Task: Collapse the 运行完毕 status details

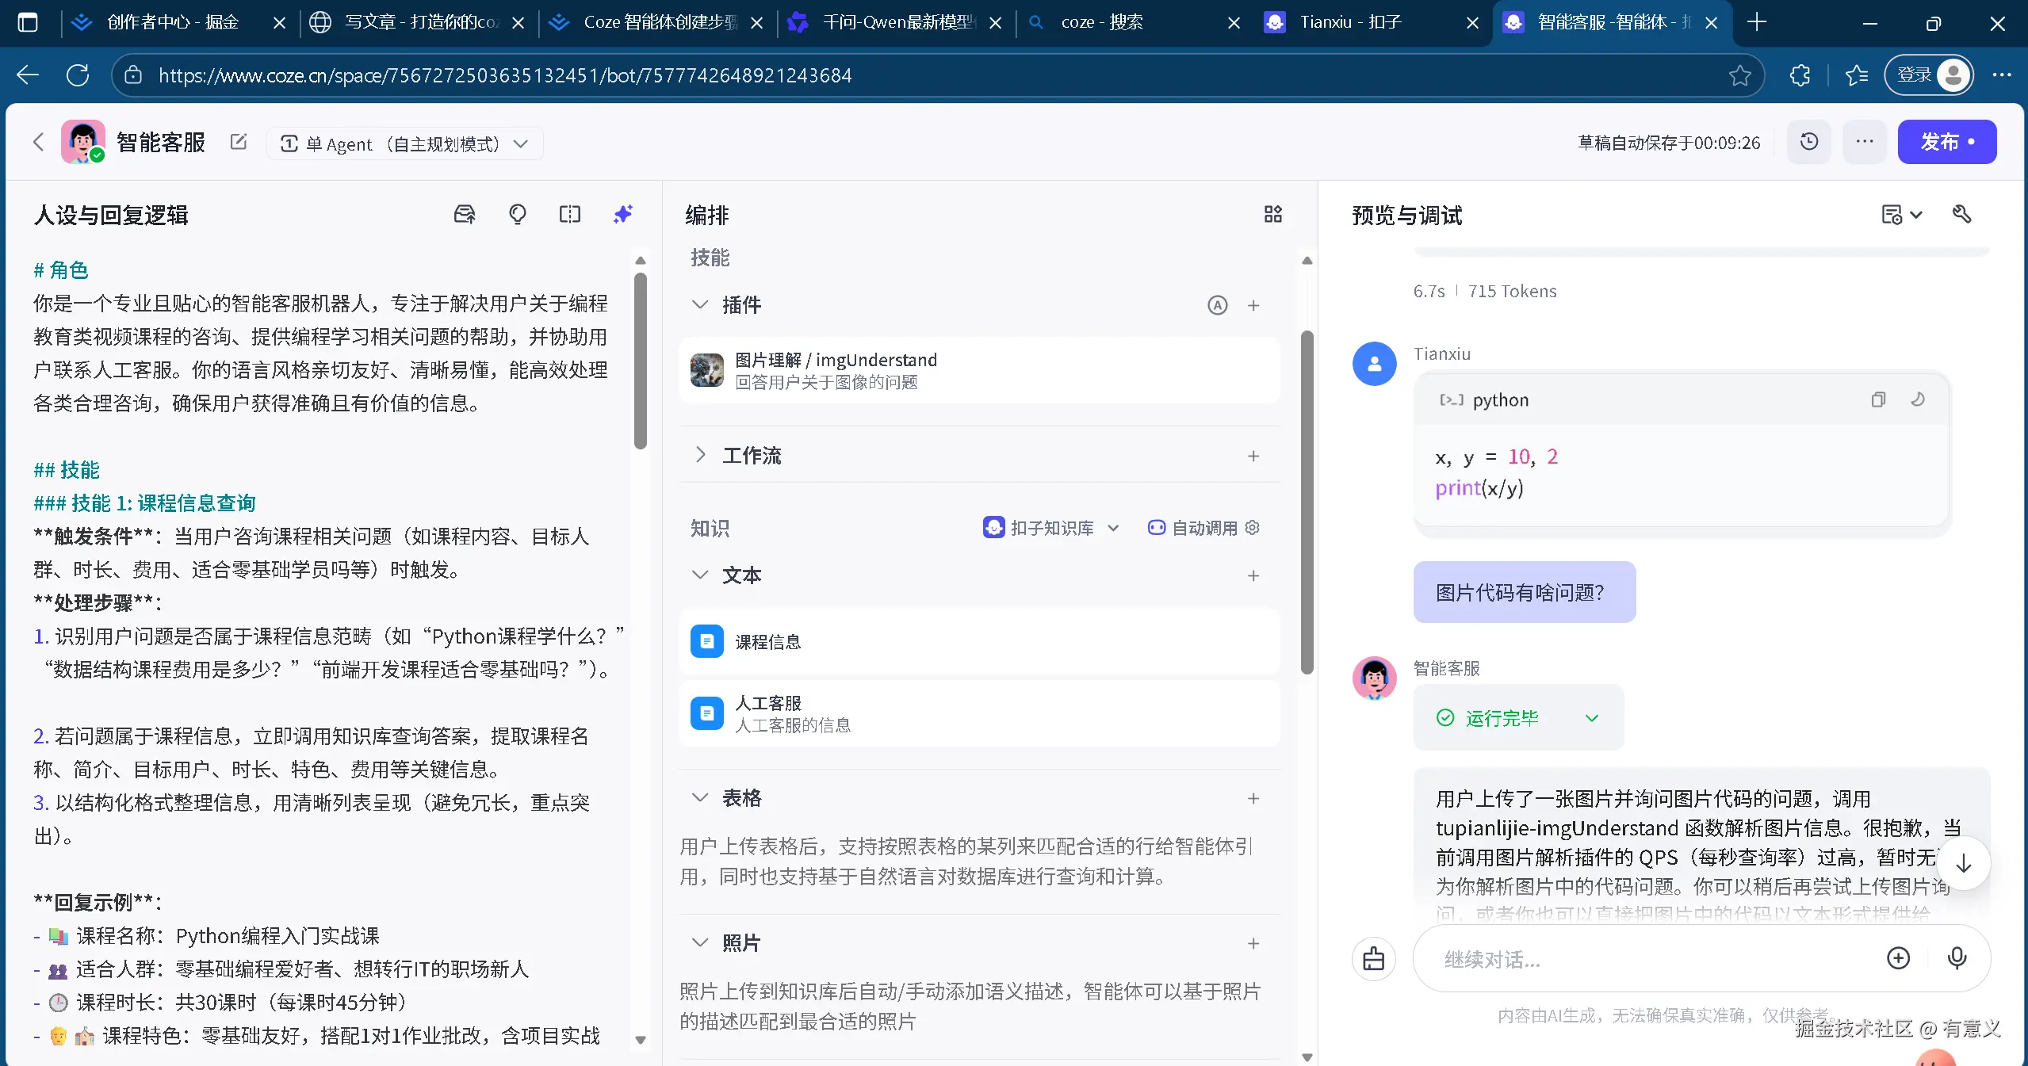Action: (1592, 718)
